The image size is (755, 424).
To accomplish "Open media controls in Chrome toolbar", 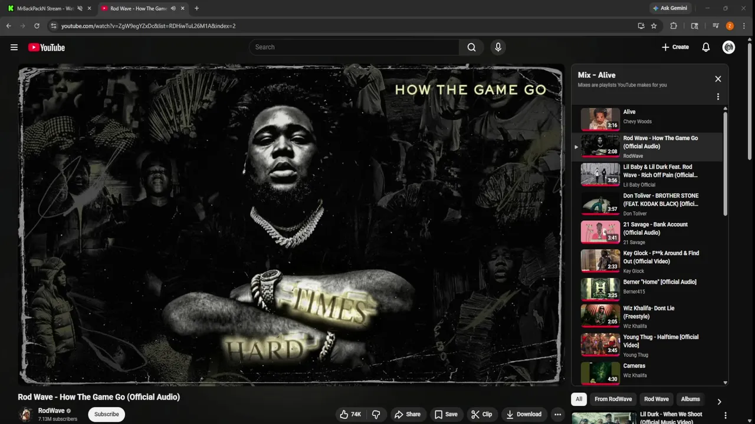I will pos(715,26).
